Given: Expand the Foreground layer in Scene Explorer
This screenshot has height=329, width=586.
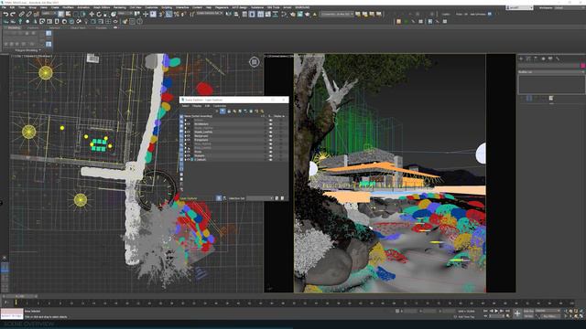Looking at the screenshot, I should click(185, 140).
